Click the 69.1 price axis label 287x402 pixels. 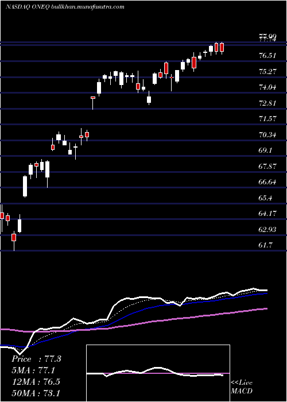pos(265,150)
